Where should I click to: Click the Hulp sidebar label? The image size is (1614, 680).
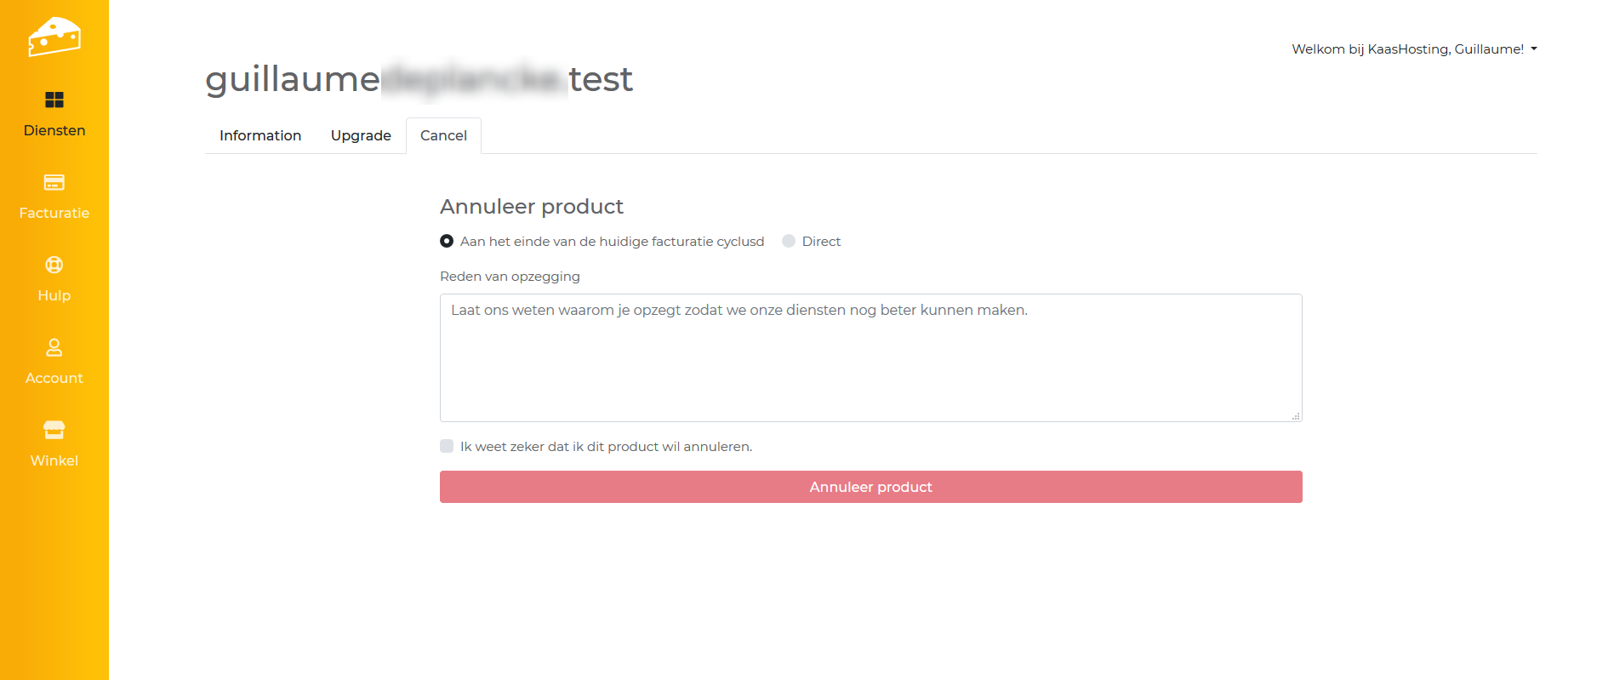coord(54,295)
